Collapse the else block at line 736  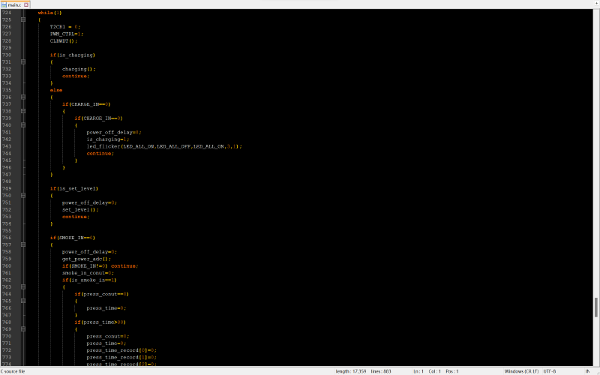pos(23,97)
